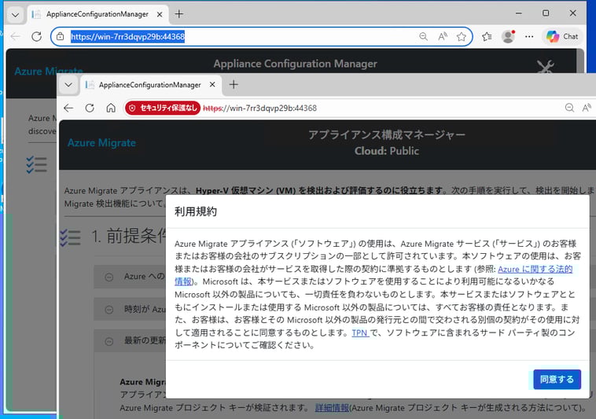Open the Azure に関する法的情報 link

pyautogui.click(x=535, y=269)
